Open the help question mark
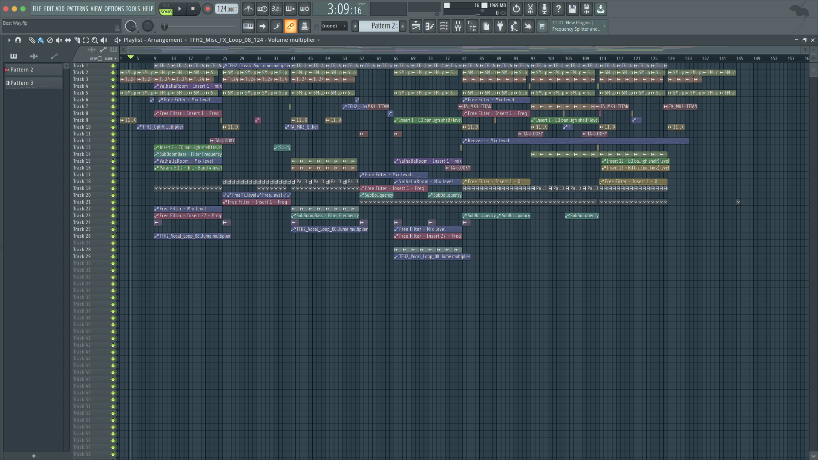The width and height of the screenshot is (818, 460). coord(559,9)
